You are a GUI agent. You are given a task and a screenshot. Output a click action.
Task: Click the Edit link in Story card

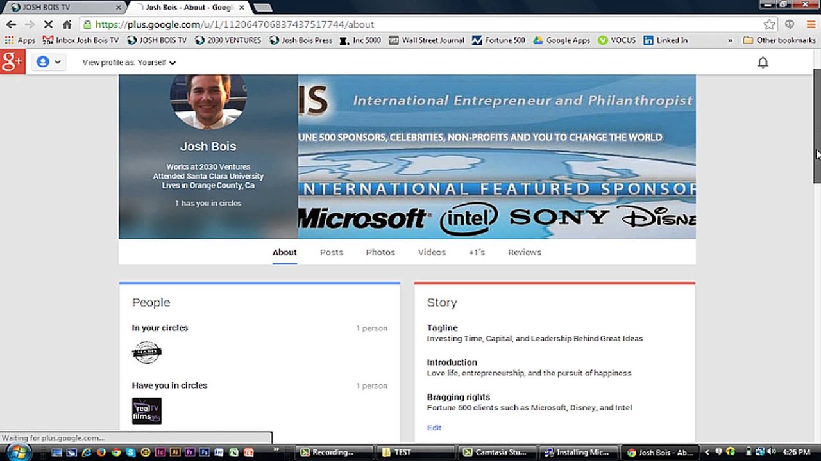[x=434, y=428]
